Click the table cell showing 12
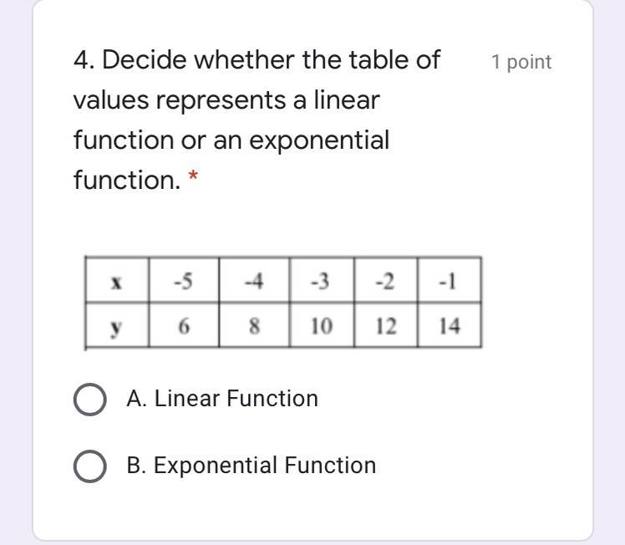The height and width of the screenshot is (545, 625). pos(385,326)
